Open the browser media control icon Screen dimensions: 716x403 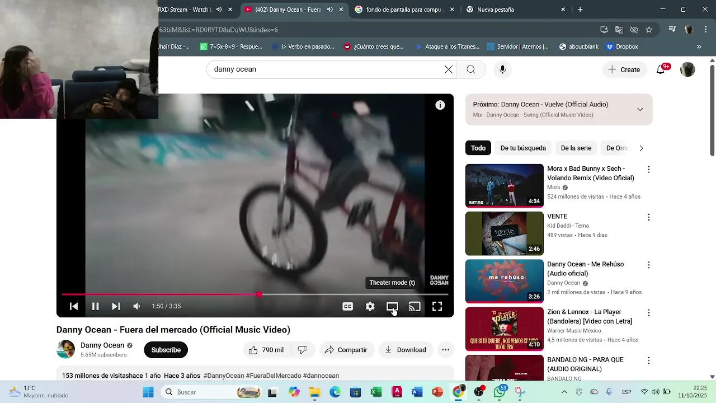click(672, 30)
